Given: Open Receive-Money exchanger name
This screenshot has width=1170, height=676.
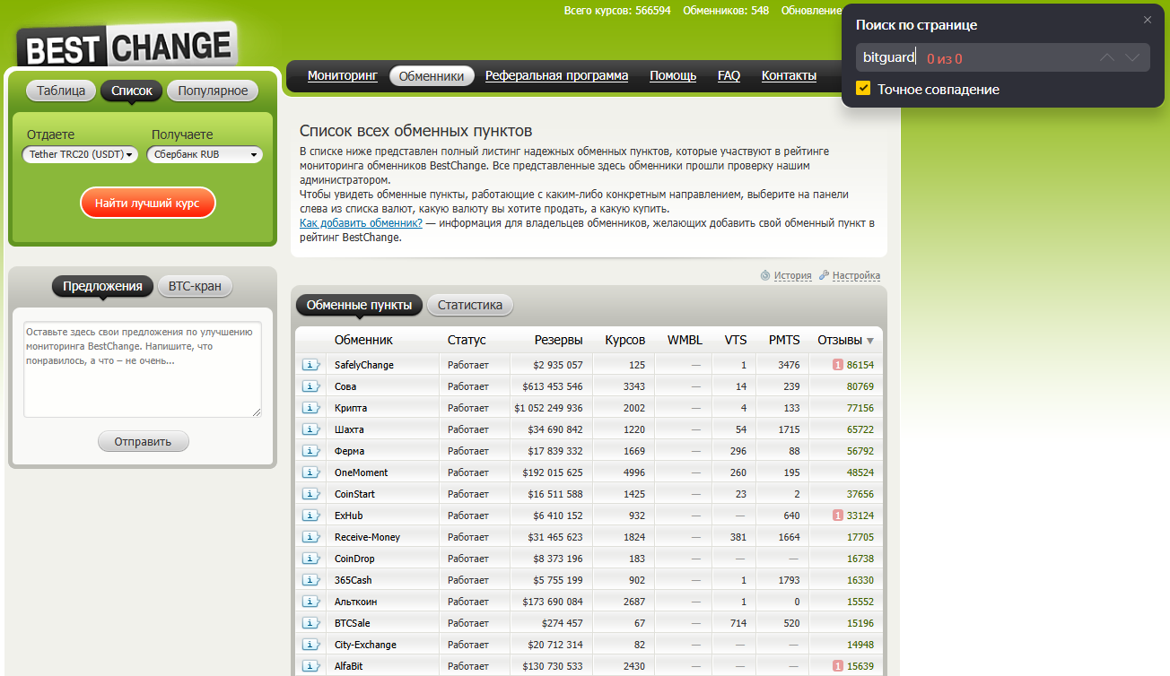Looking at the screenshot, I should (367, 537).
